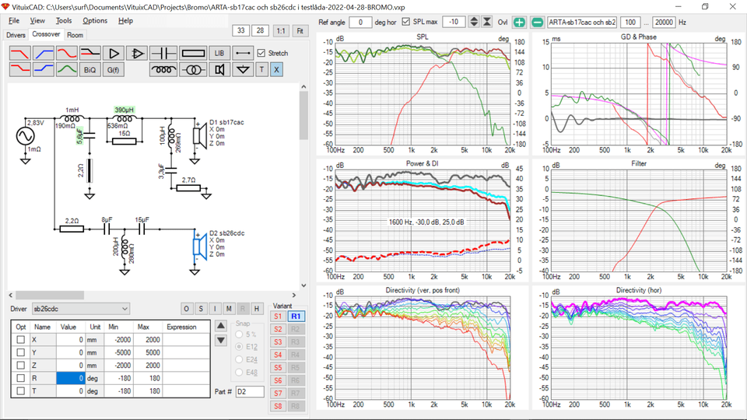Select the low-shelf filter block icon
Screen dimensions: 747x420
(20, 69)
